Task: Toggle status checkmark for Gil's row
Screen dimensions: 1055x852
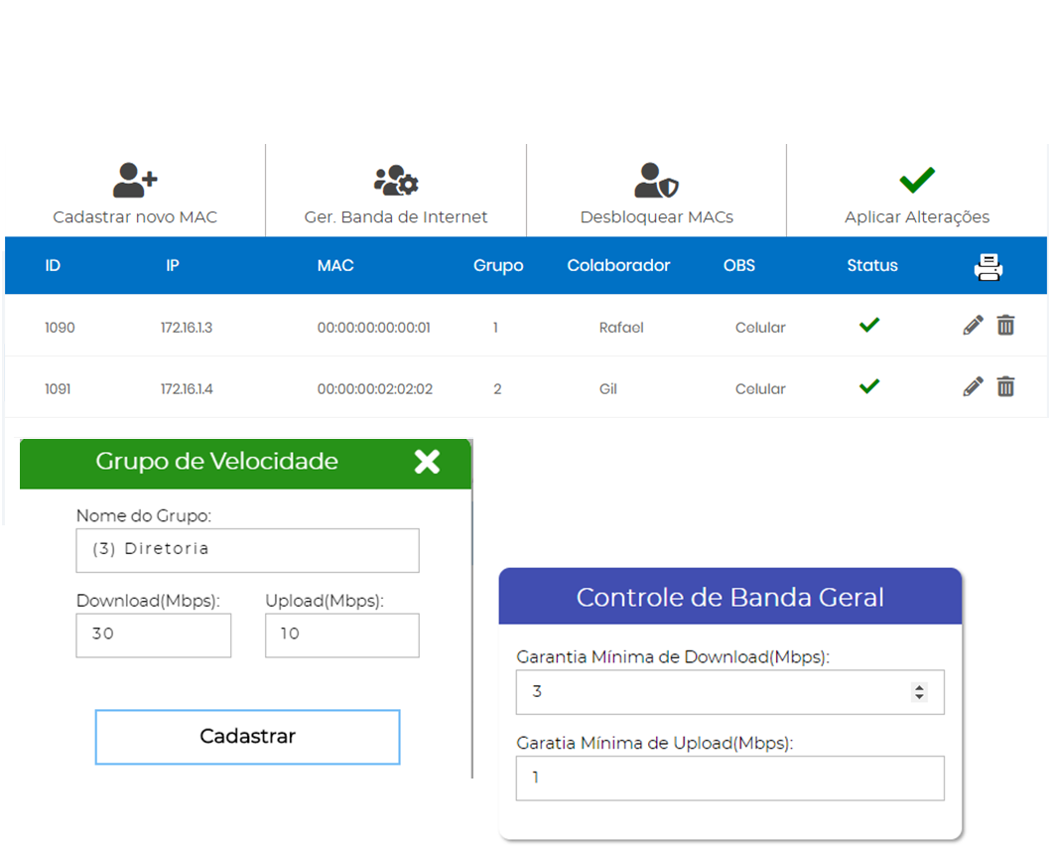Action: click(869, 386)
